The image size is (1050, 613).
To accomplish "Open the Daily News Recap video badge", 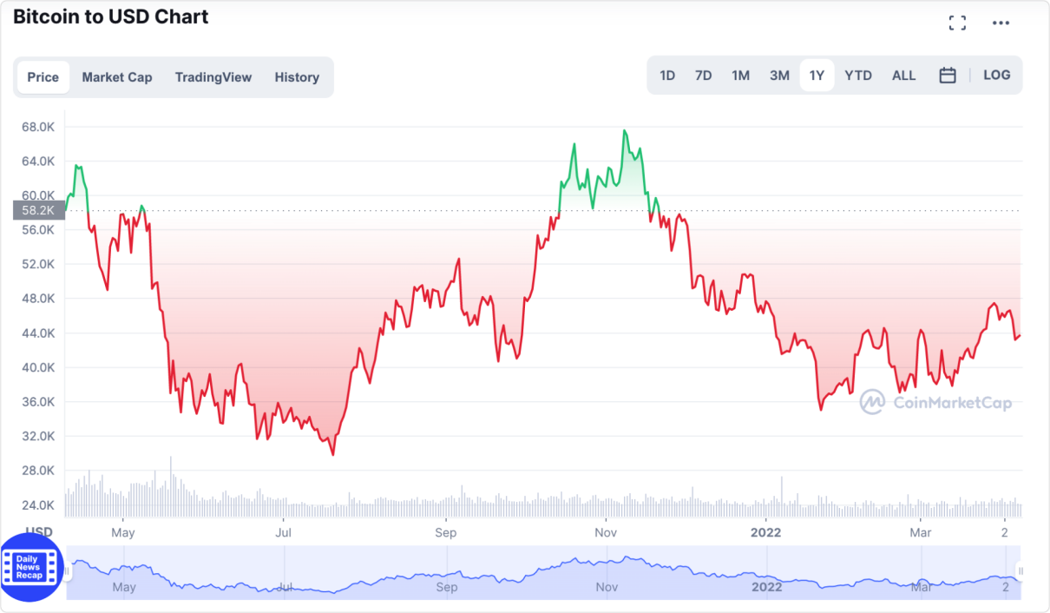I will (x=31, y=569).
